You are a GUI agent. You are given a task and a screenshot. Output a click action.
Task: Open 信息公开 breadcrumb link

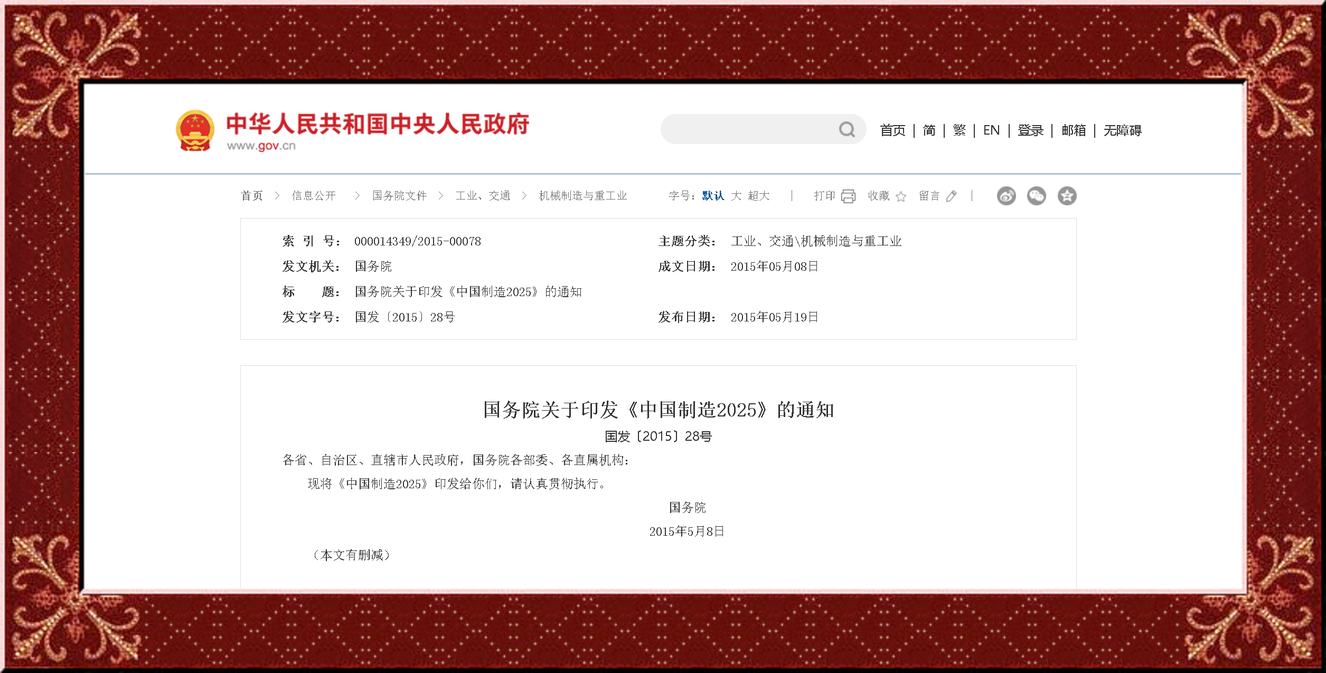314,196
